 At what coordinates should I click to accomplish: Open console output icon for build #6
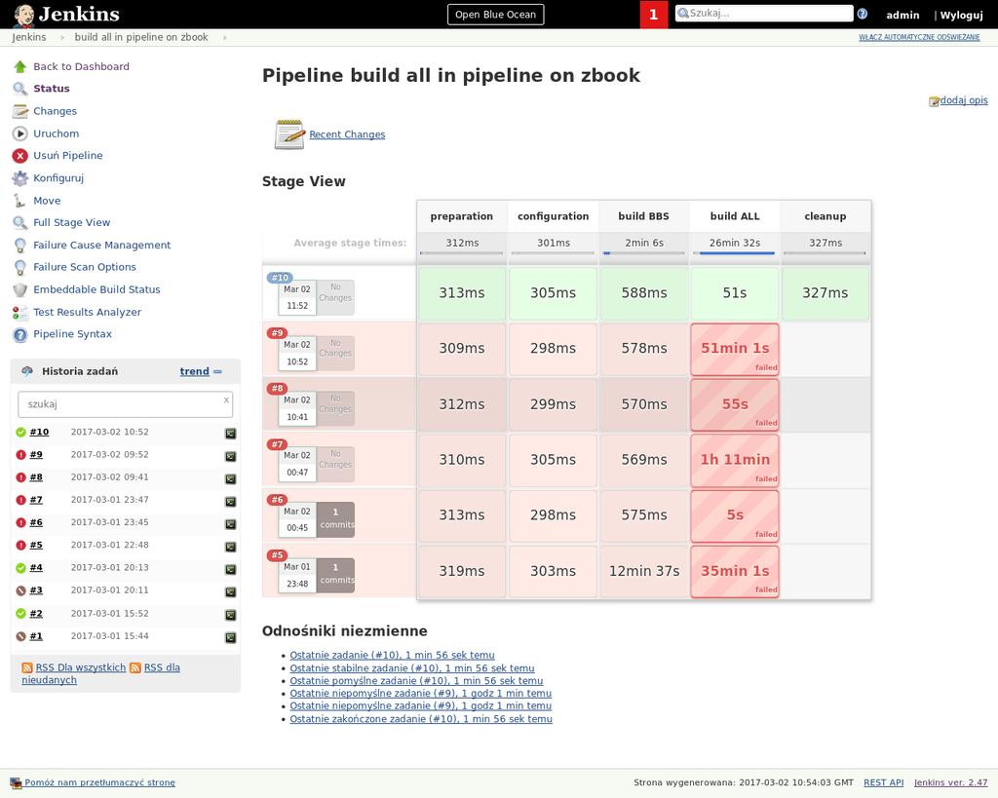pyautogui.click(x=230, y=524)
